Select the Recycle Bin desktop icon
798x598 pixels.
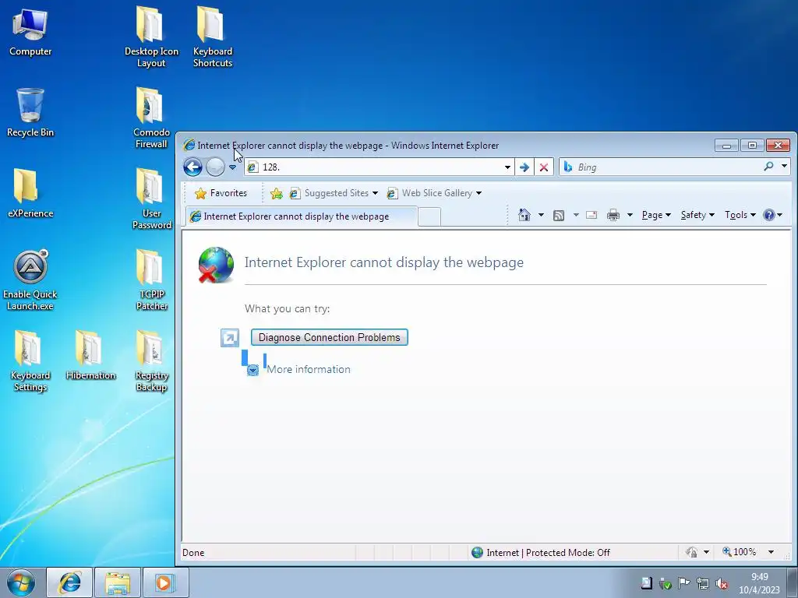click(x=30, y=112)
